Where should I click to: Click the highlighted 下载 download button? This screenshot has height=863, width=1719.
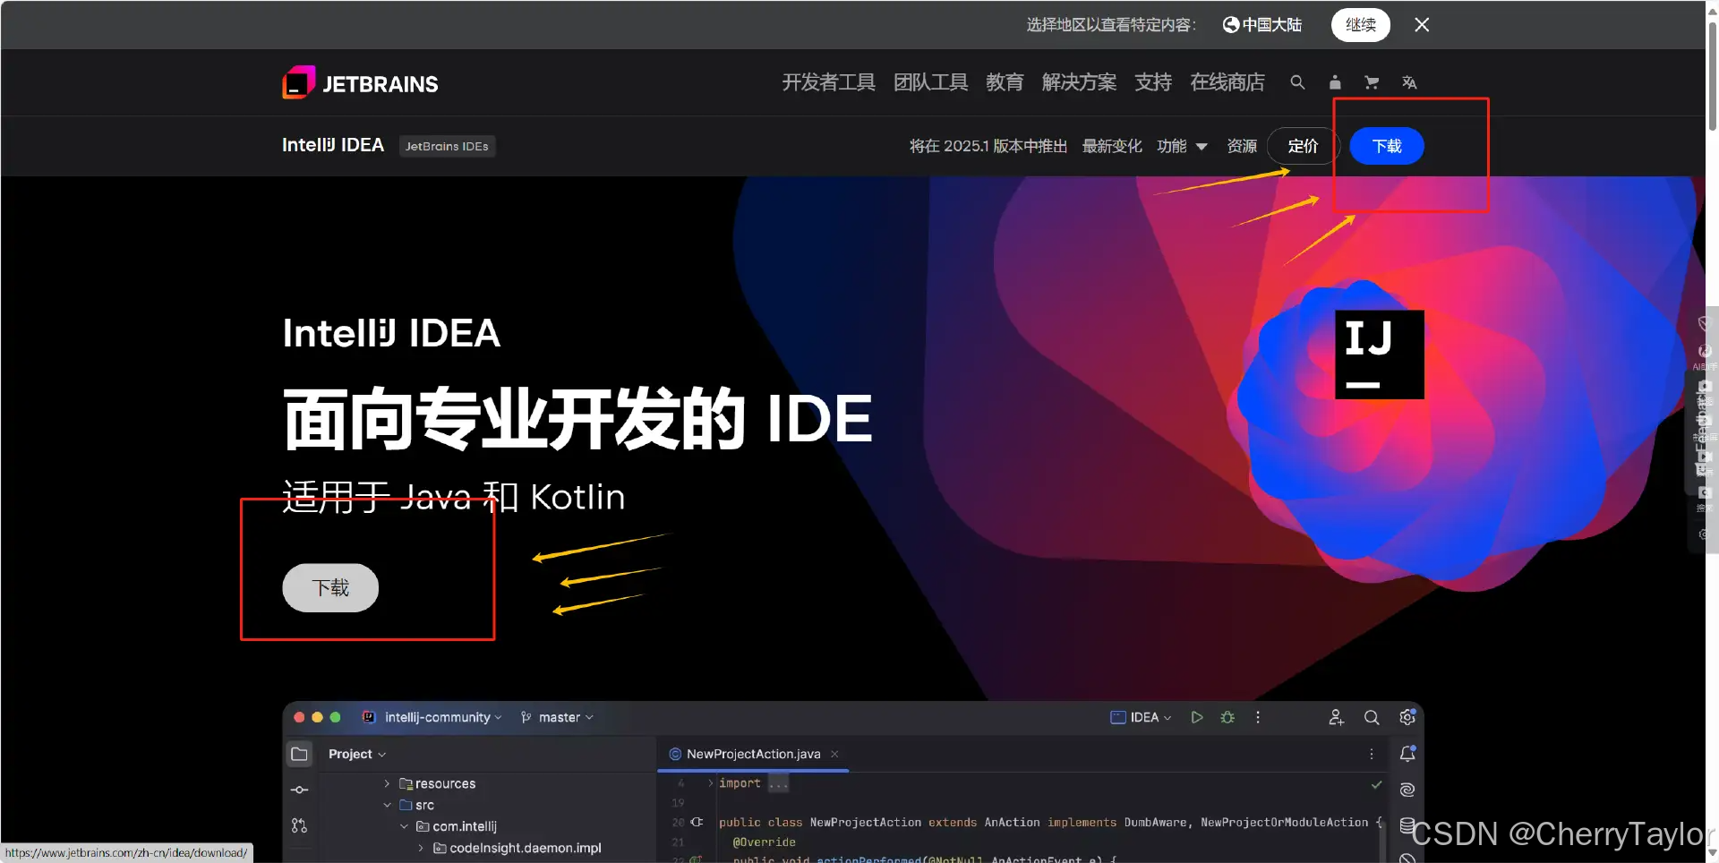[1386, 146]
